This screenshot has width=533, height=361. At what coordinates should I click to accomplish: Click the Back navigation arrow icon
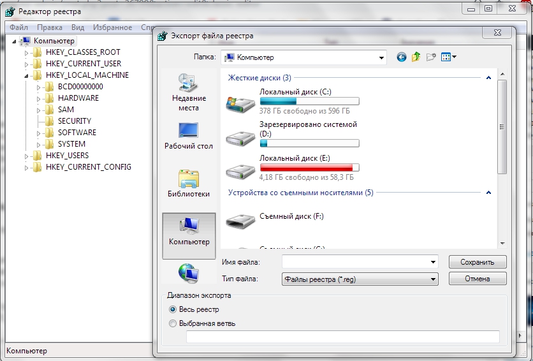point(401,57)
